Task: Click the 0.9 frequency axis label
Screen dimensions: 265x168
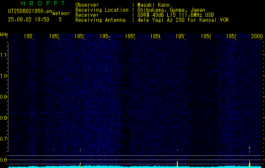Action: (x=3, y=97)
